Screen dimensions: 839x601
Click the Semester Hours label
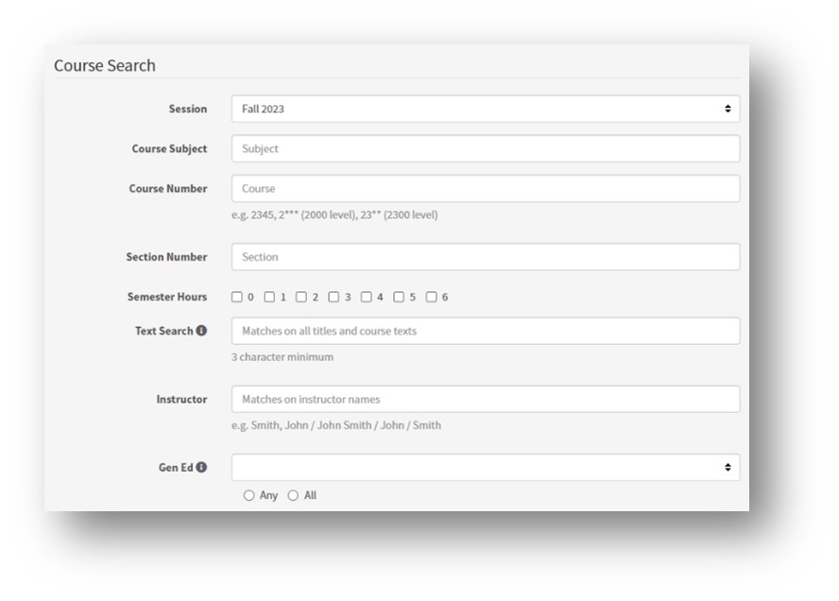coord(167,297)
